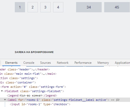Select room count option 3

click(x=45, y=7)
